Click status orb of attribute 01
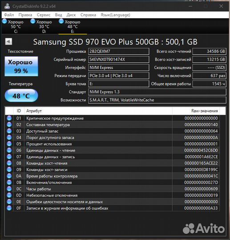 click(x=9, y=118)
